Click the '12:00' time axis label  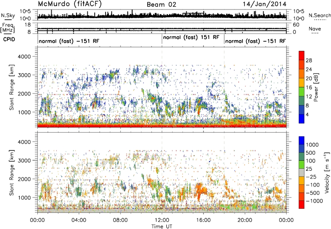pyautogui.click(x=162, y=220)
